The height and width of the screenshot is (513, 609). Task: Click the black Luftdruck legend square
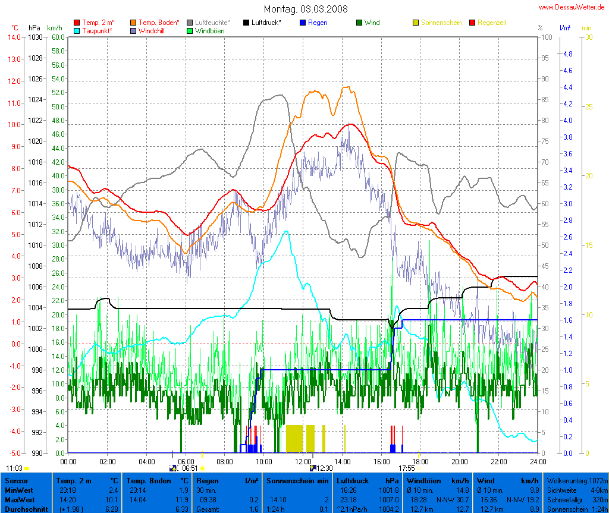(x=246, y=23)
